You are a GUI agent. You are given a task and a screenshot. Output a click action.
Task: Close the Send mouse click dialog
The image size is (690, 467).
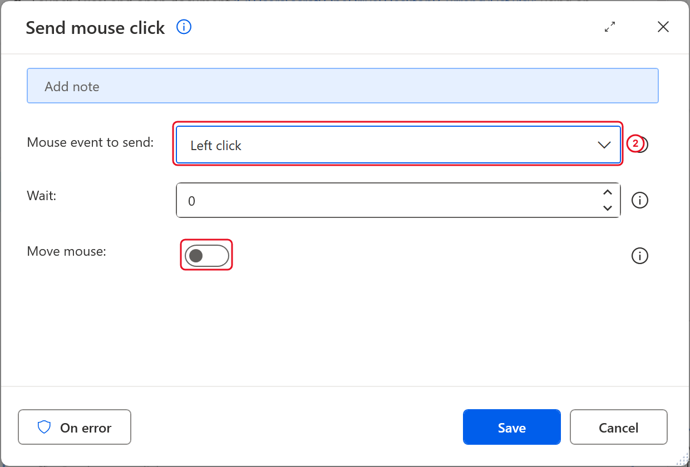pos(663,27)
